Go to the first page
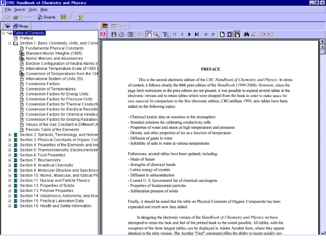The height and width of the screenshot is (244, 326). (x=175, y=35)
